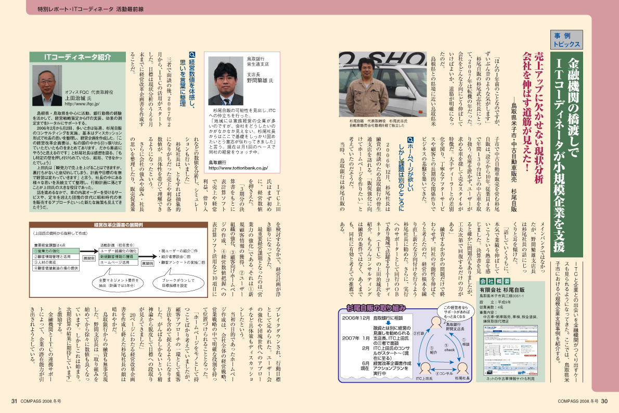Click the 重要経営課題は4点 label

click(x=50, y=245)
